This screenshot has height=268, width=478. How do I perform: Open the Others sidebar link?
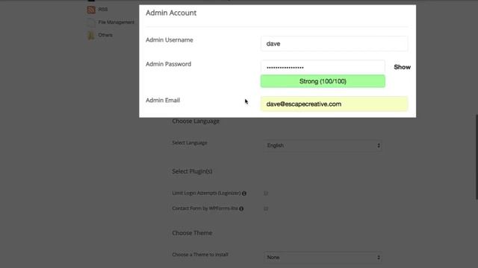tap(105, 35)
